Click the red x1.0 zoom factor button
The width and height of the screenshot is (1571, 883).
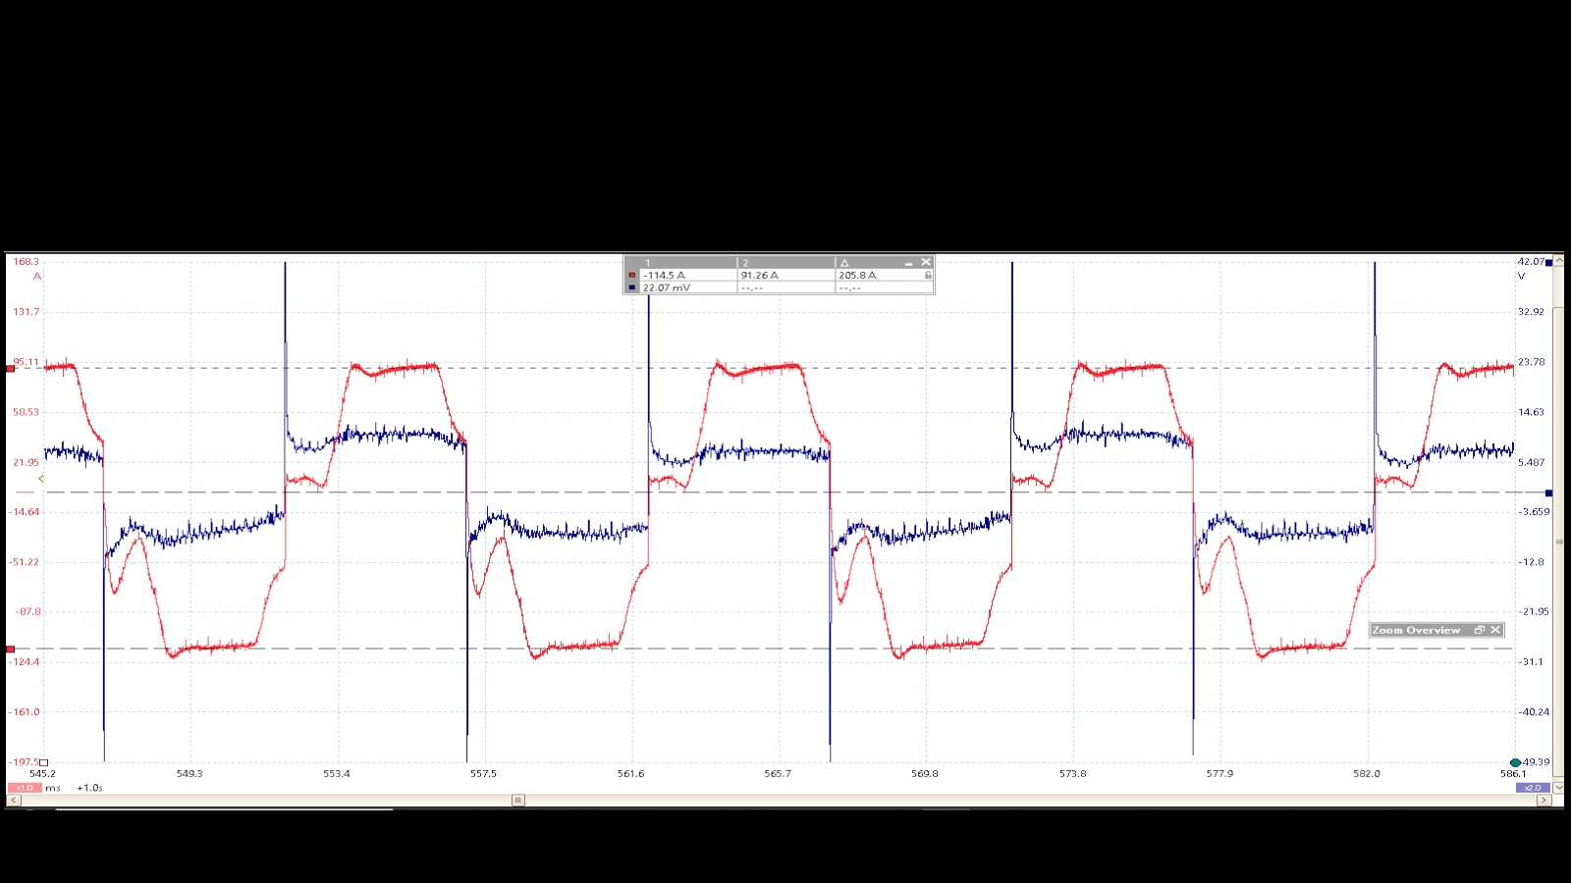tap(25, 788)
